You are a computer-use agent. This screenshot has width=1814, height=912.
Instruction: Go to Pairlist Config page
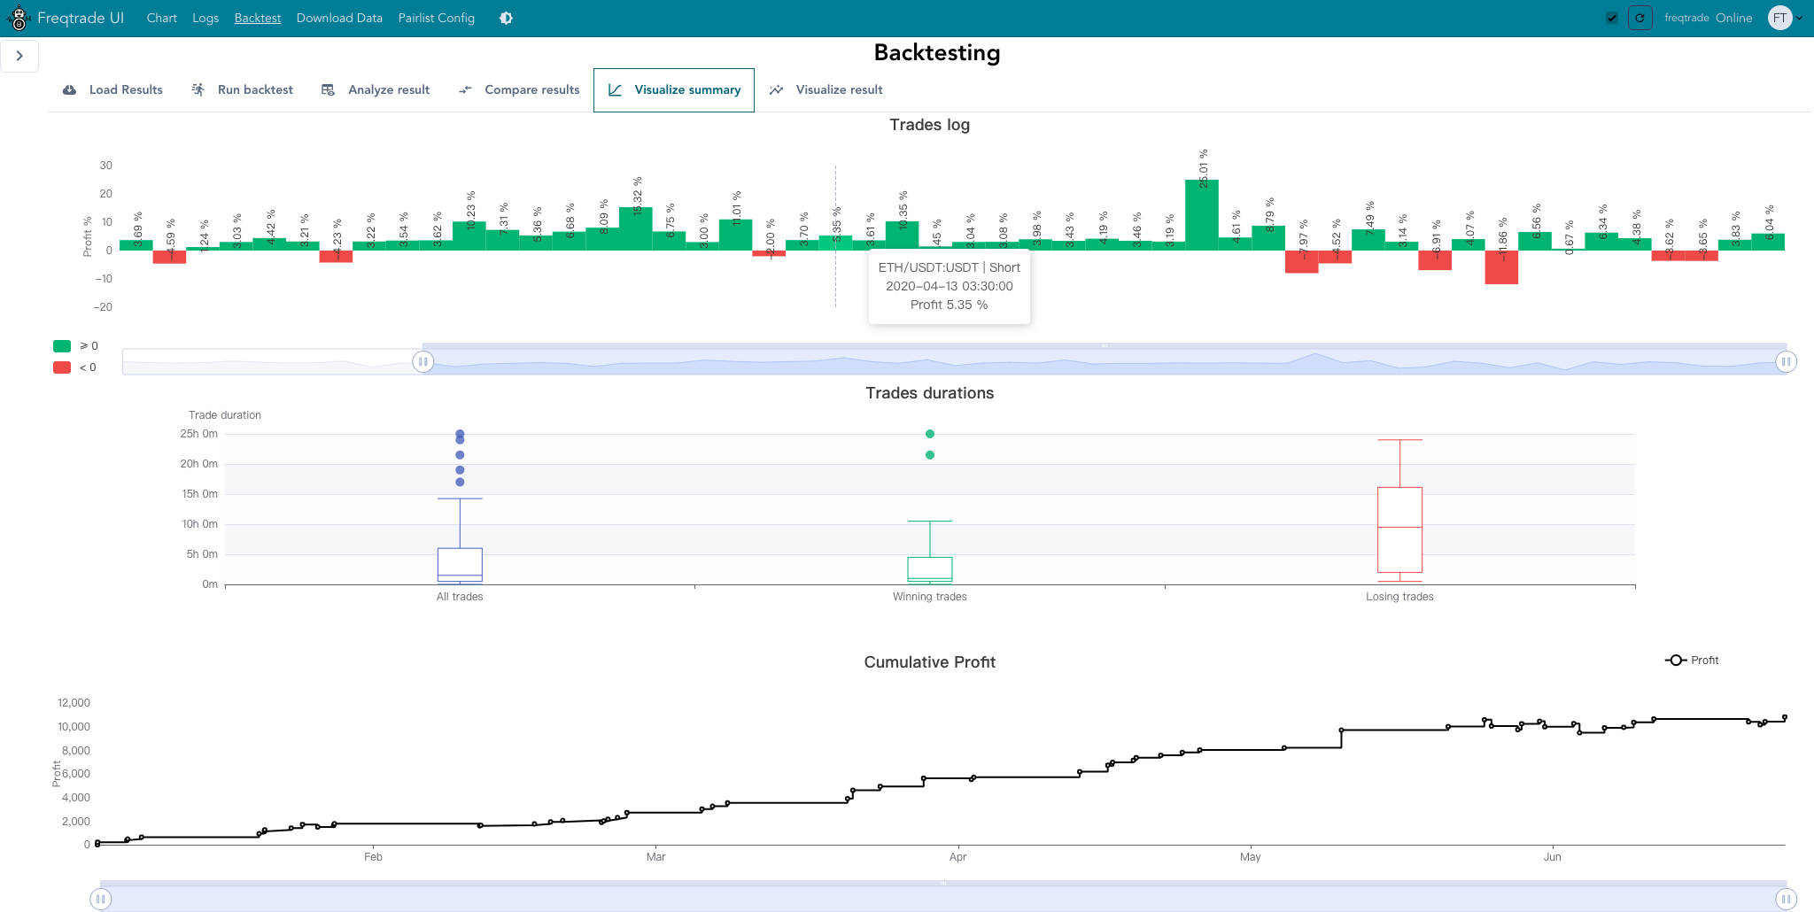(x=436, y=18)
